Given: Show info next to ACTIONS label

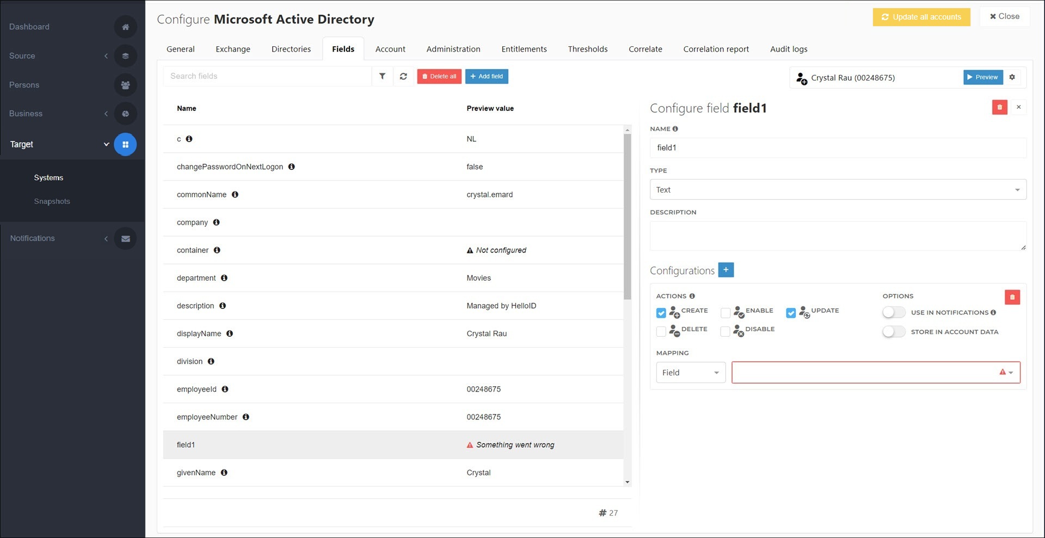Looking at the screenshot, I should [x=692, y=296].
